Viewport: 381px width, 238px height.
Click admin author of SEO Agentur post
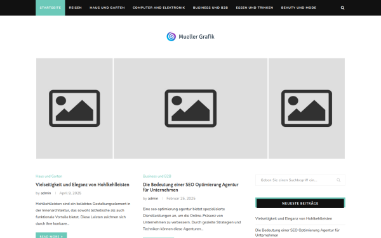pos(153,199)
